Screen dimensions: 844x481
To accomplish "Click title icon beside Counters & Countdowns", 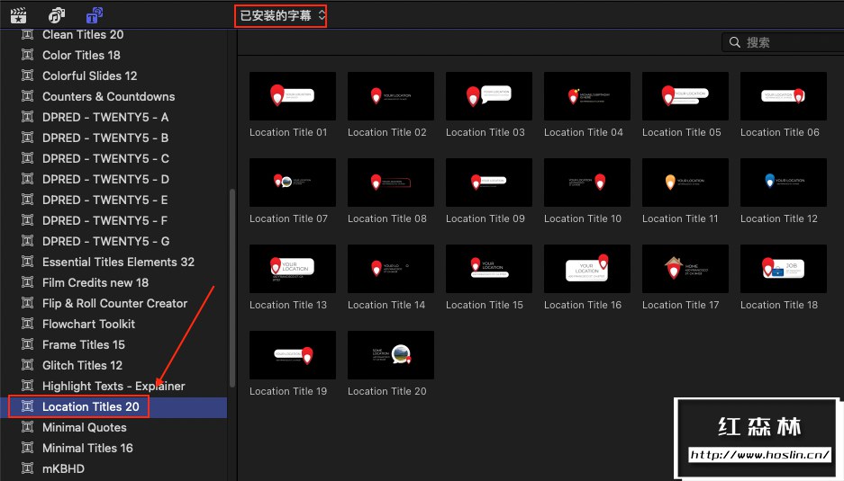I will 27,95.
